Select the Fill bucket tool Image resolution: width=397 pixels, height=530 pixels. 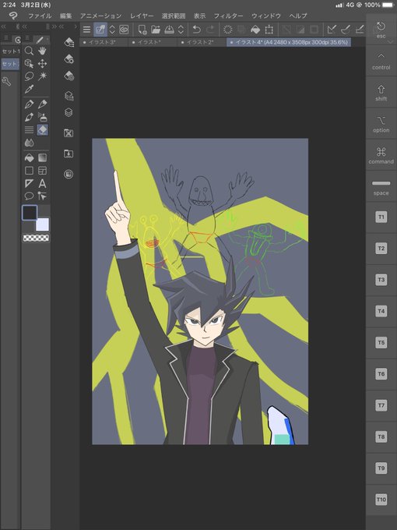(29, 157)
